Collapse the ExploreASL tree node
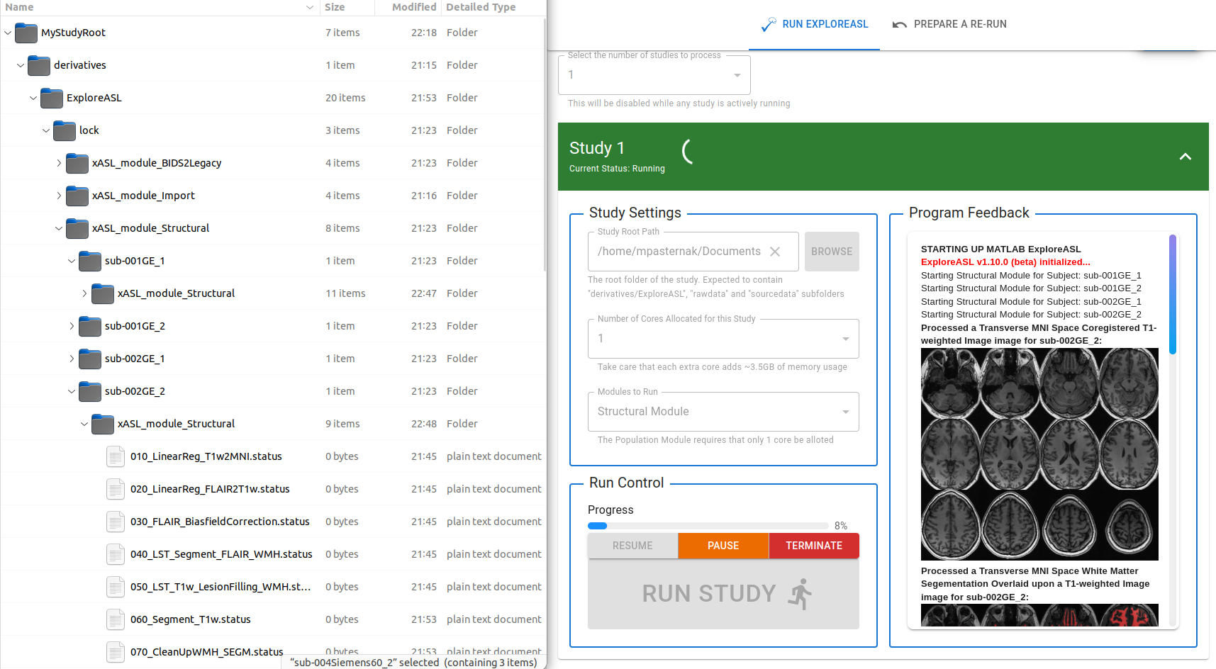The image size is (1216, 669). [x=33, y=98]
